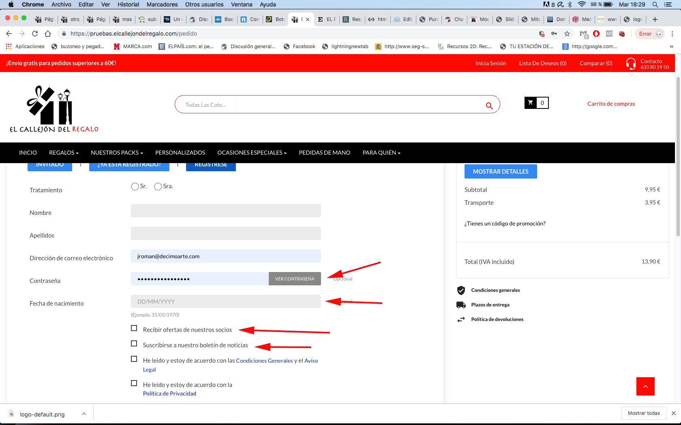Check the Política de Privacidad agreement checkbox
The height and width of the screenshot is (425, 681).
(134, 383)
